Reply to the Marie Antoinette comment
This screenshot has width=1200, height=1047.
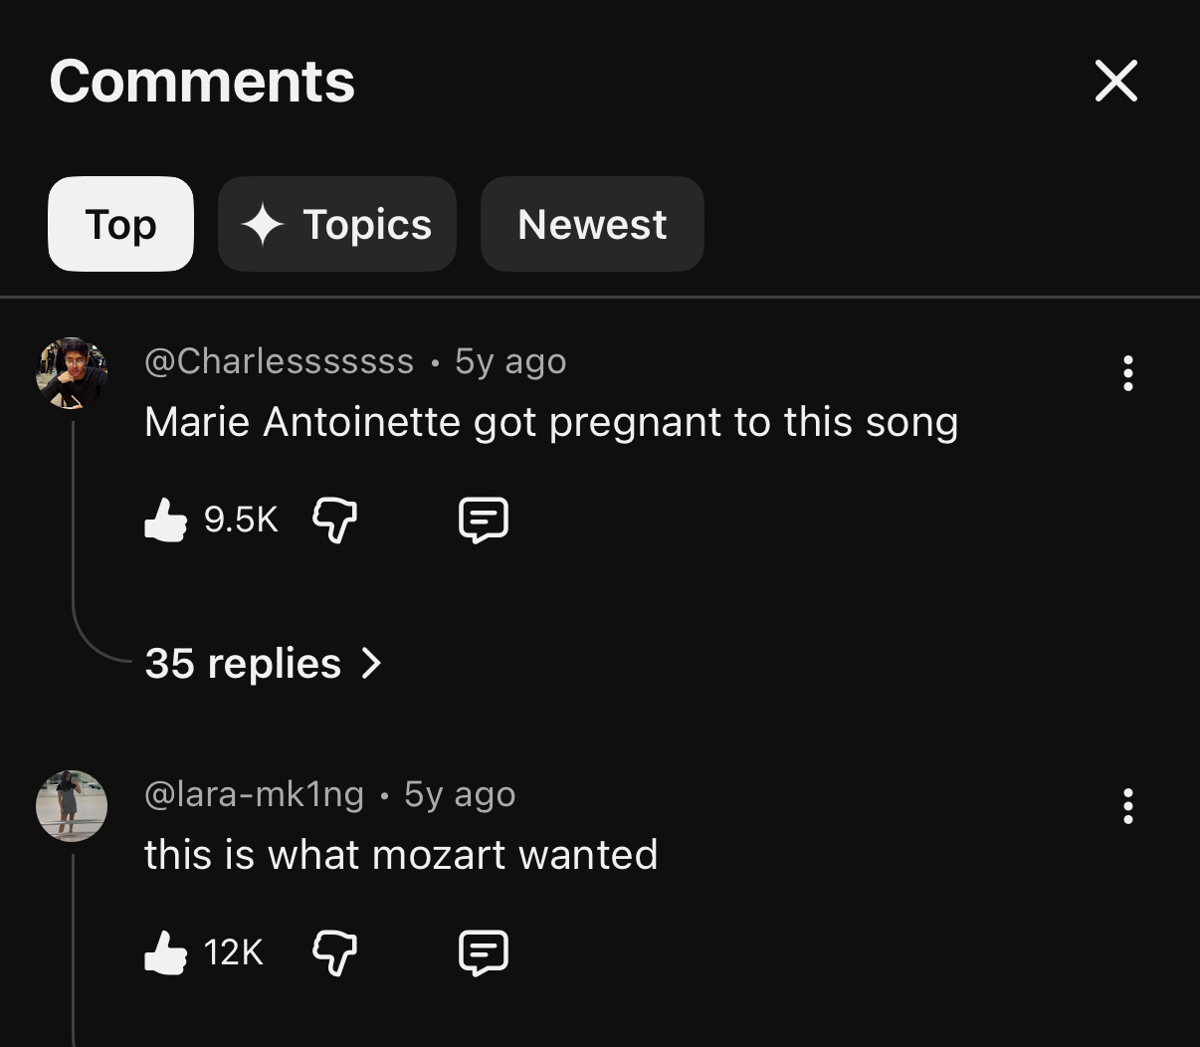pyautogui.click(x=484, y=520)
